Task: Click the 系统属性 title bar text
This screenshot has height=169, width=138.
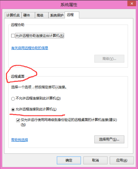Action: tap(69, 5)
